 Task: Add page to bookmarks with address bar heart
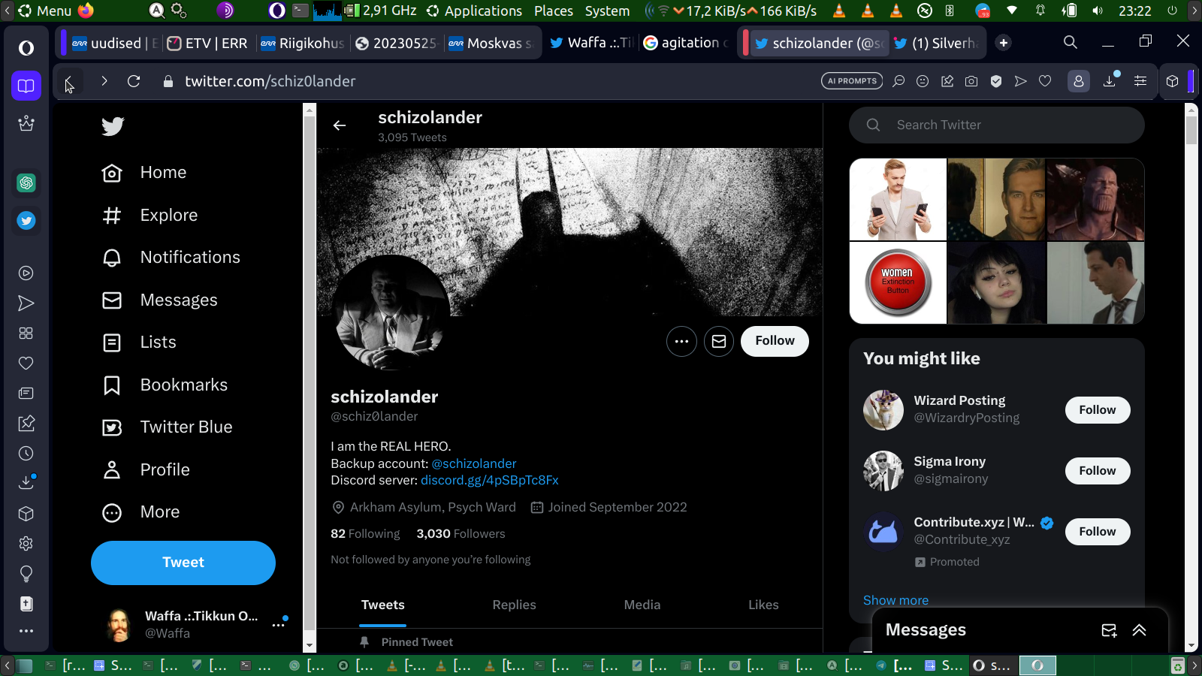point(1045,81)
